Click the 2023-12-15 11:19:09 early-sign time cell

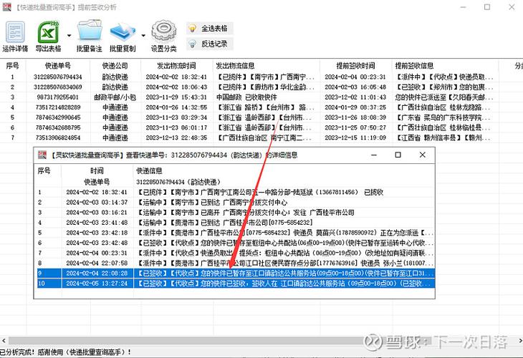tap(355, 137)
